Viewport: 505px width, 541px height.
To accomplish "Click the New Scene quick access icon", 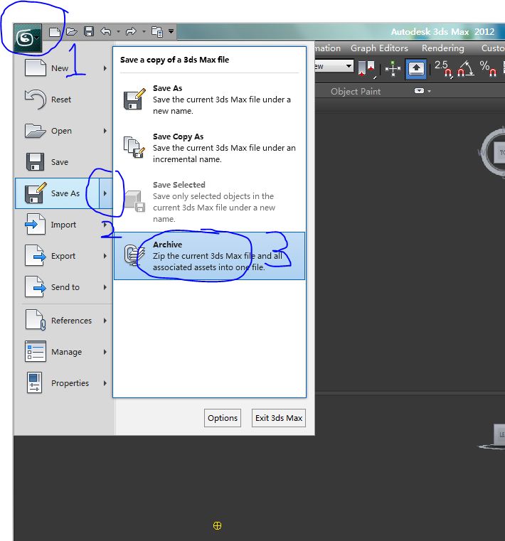I will (55, 32).
